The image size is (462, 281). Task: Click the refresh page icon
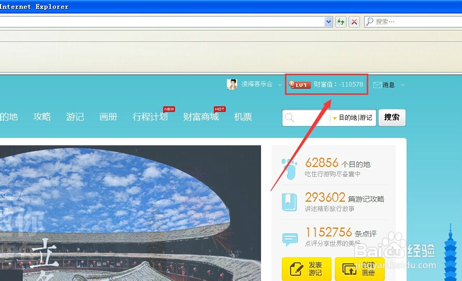pyautogui.click(x=341, y=22)
